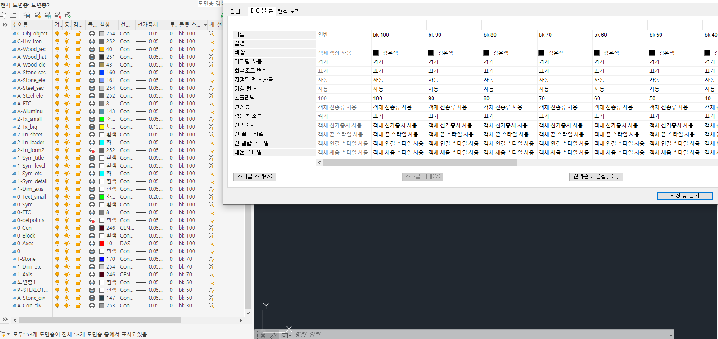718x339 pixels.
Task: Toggle on/off bulb for C-Obj_object layer
Action: pyautogui.click(x=57, y=34)
